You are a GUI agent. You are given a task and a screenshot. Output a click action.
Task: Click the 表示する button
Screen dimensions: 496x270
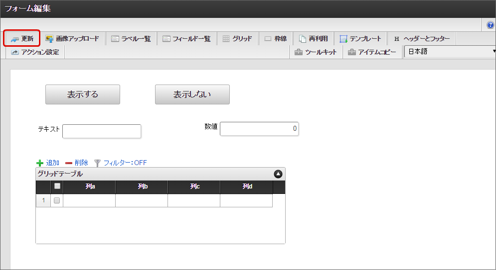pyautogui.click(x=83, y=94)
